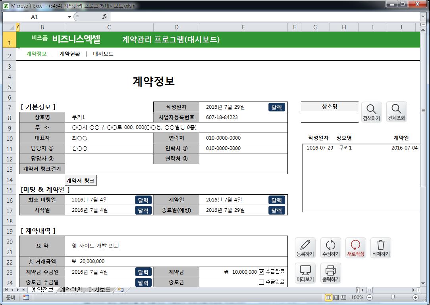Click the 총 거래금액 value 20,000,000

[x=92, y=261]
